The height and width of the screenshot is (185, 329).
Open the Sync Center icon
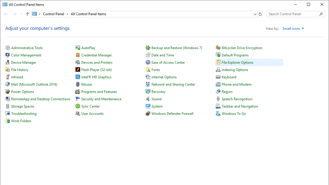point(78,106)
